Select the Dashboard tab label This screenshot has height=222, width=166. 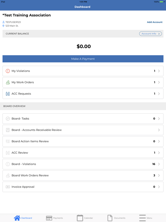27,218
